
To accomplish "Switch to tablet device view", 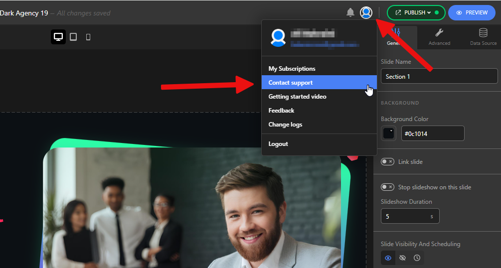I will click(x=73, y=37).
